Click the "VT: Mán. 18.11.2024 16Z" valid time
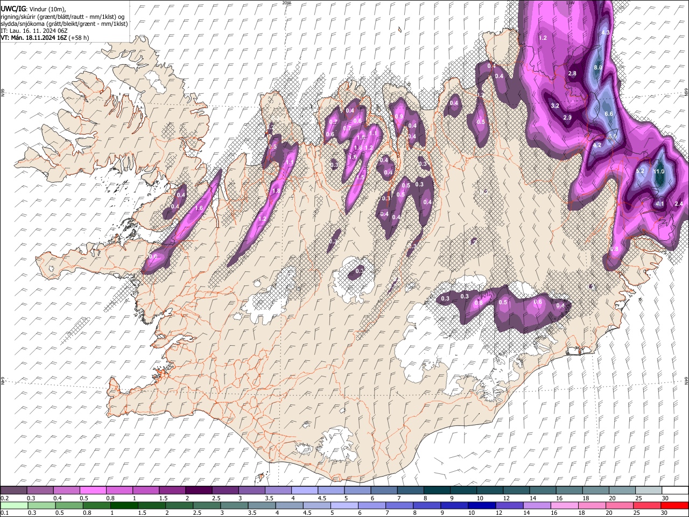689x517 pixels. [35, 38]
